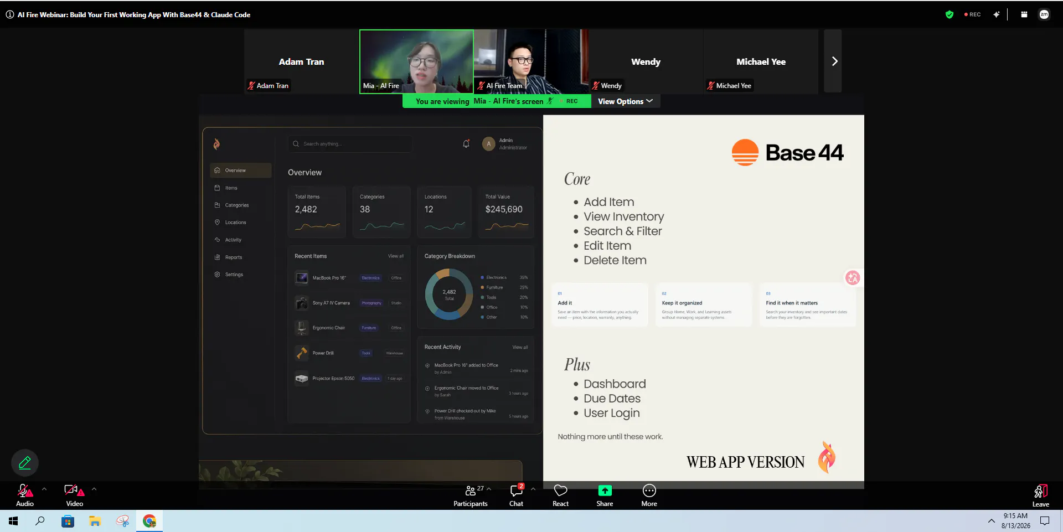Unmute the microphone with the Audio button
The image size is (1063, 532).
25,495
